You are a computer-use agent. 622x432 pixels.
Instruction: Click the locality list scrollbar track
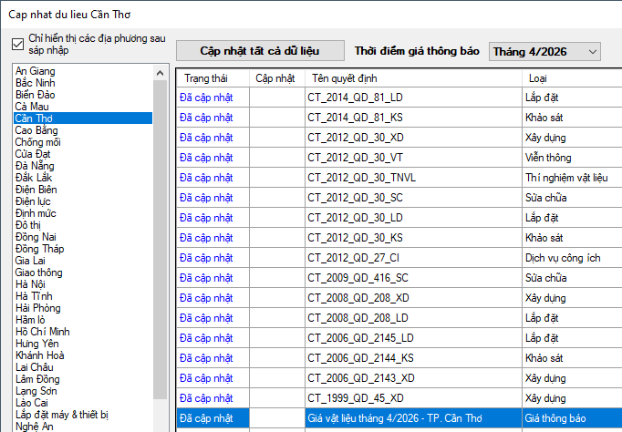coord(160,238)
